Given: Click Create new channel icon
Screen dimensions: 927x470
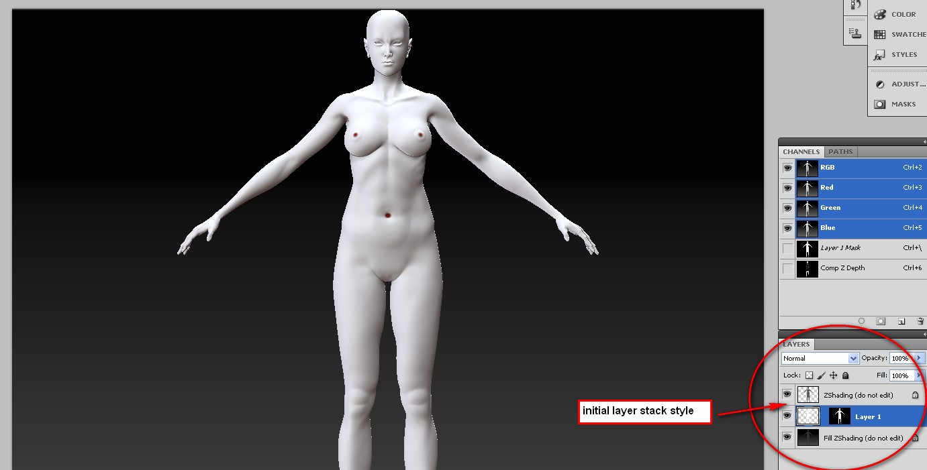Looking at the screenshot, I should point(901,322).
